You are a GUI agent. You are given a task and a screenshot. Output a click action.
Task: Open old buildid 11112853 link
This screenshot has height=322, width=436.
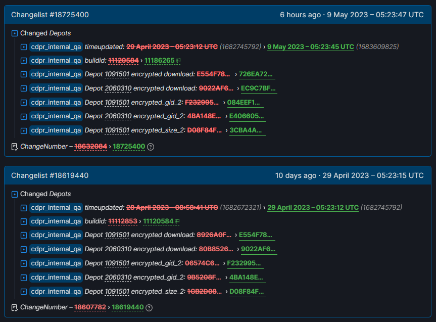[x=123, y=221]
